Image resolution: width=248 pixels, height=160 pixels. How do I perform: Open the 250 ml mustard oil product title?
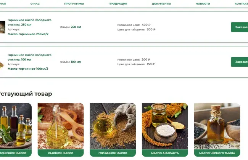click(30, 22)
